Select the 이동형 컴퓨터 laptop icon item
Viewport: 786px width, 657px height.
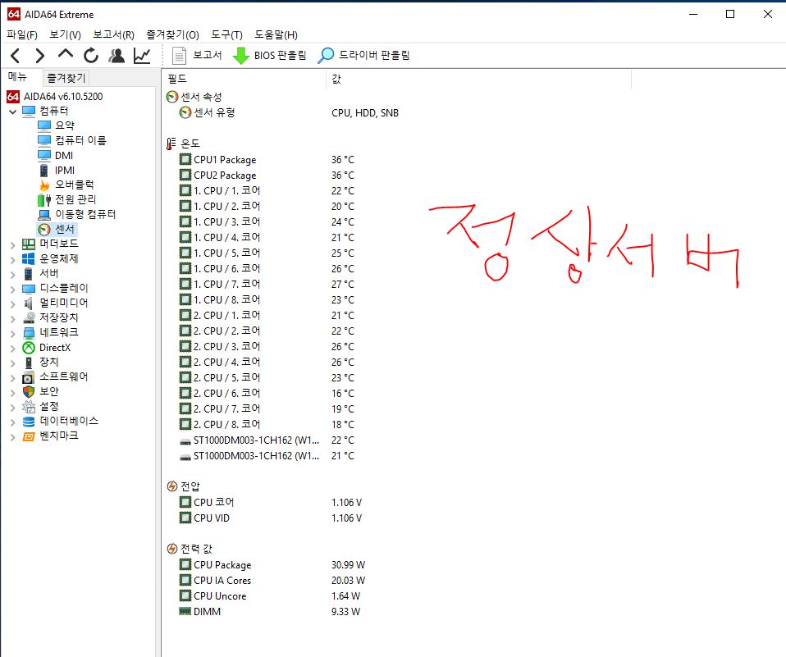point(44,215)
